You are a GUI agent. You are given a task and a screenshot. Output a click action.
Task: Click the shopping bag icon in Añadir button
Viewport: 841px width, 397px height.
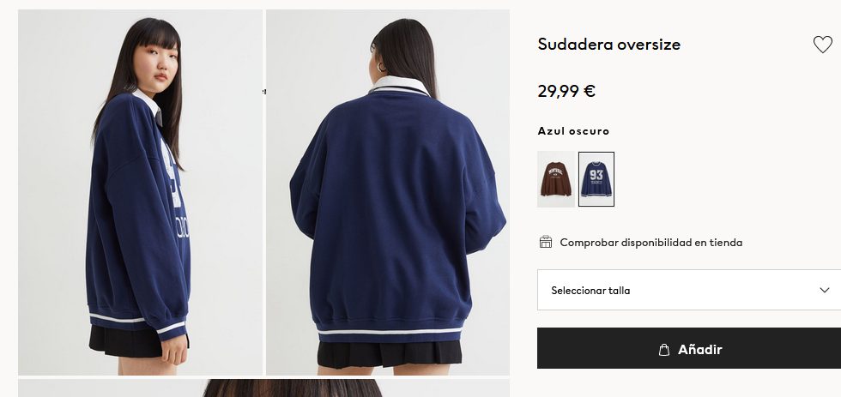click(x=664, y=349)
